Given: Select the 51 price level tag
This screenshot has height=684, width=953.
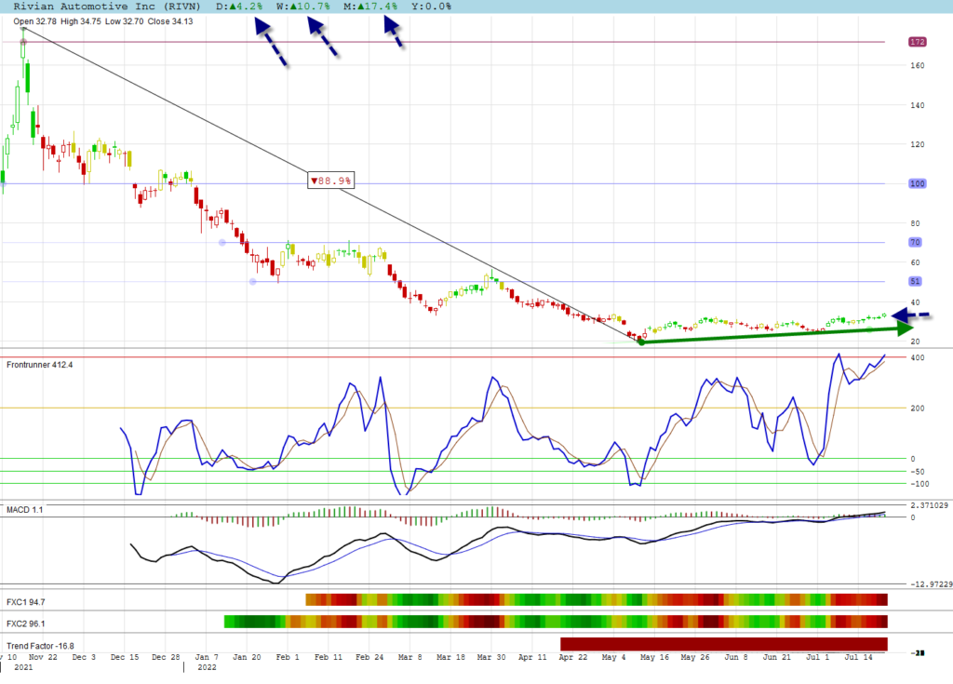Looking at the screenshot, I should click(x=916, y=281).
